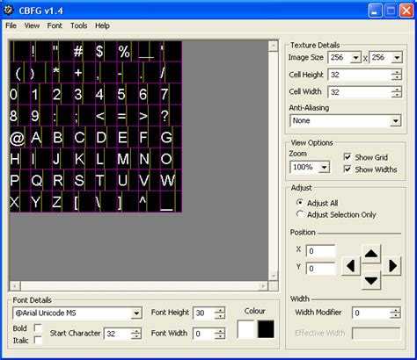Image resolution: width=417 pixels, height=360 pixels.
Task: Click the left arrow position button
Action: pos(351,266)
